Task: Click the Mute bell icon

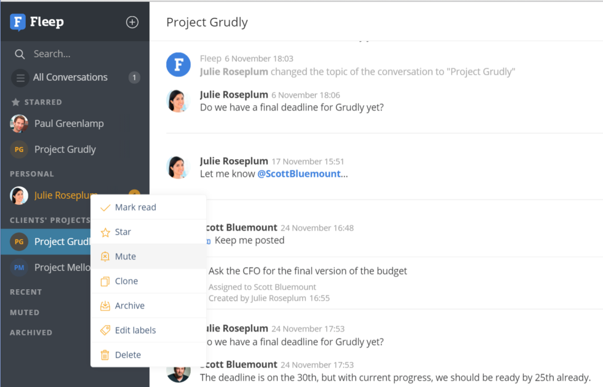Action: click(x=105, y=257)
